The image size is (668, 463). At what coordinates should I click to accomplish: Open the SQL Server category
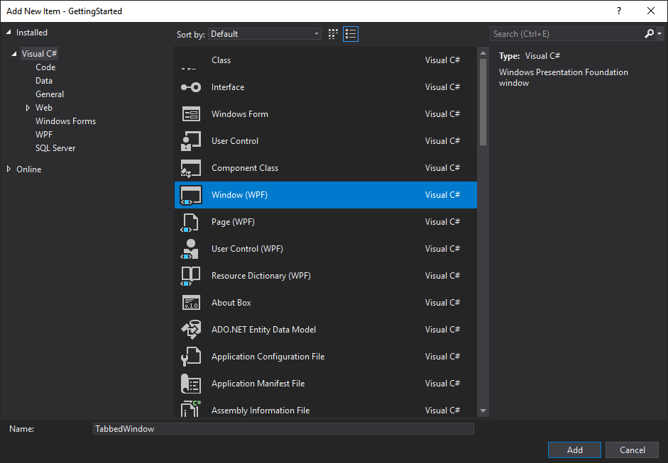click(55, 148)
